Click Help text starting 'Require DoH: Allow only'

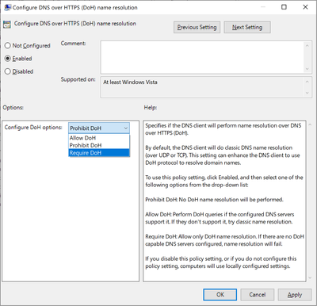pos(224,240)
